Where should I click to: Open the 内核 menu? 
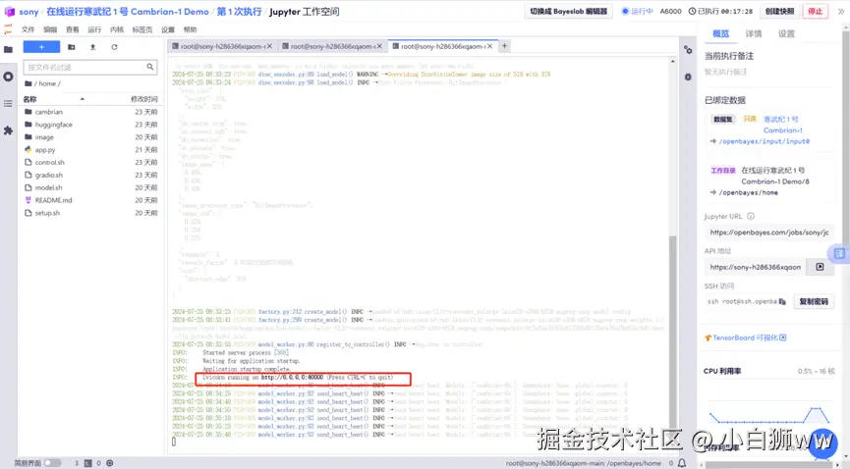point(117,29)
